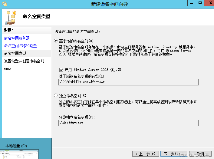Click the standalone namespace preview field \\dc\dfs-root

point(128,123)
